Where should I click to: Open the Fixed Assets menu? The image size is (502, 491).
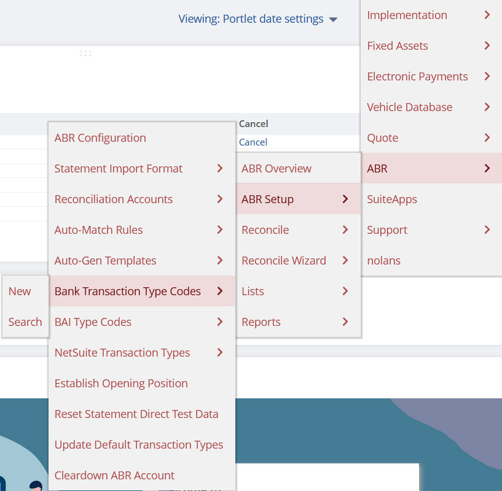(x=398, y=46)
